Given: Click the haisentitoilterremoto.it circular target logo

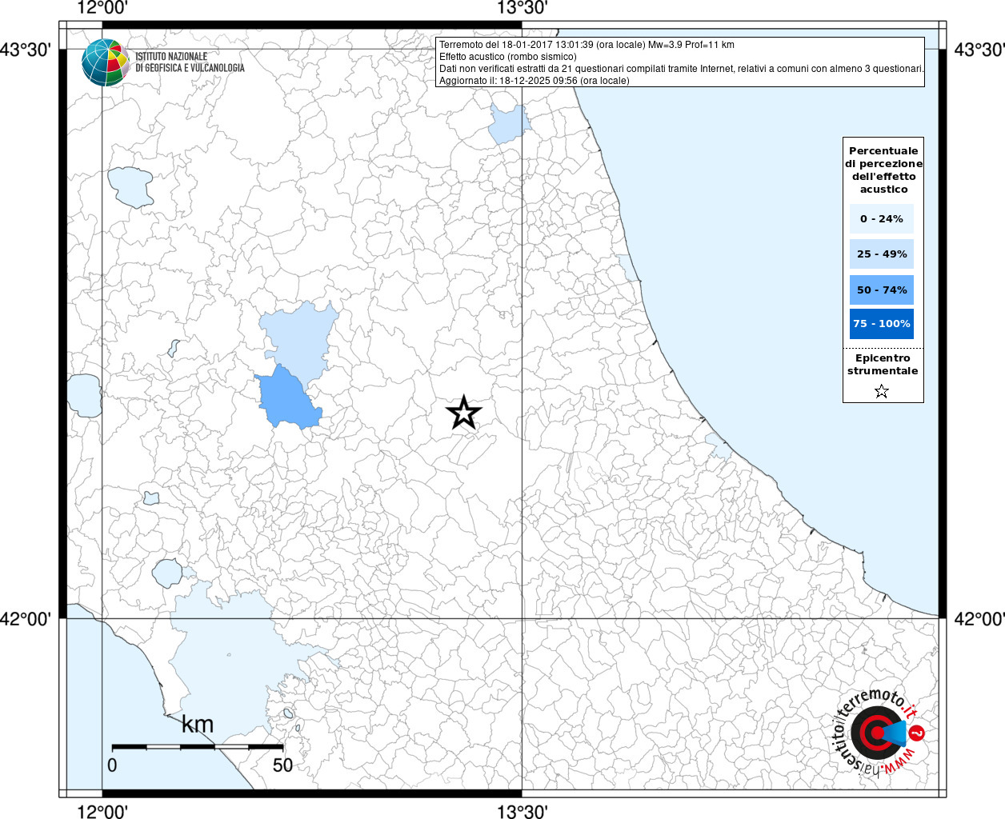Looking at the screenshot, I should (876, 733).
